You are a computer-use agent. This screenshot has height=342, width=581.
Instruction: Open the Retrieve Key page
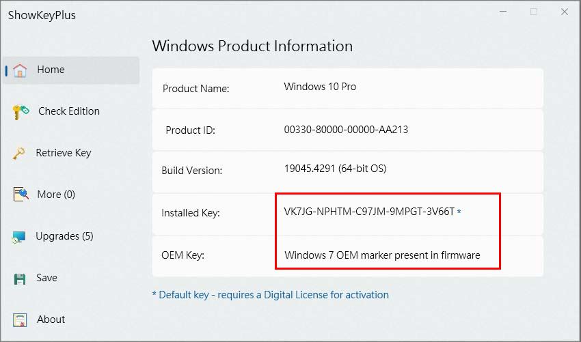[x=64, y=153]
